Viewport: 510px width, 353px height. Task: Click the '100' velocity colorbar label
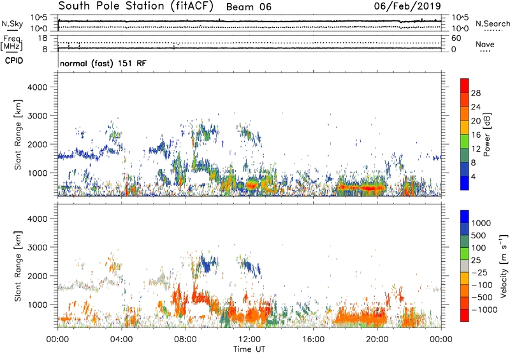coord(479,248)
